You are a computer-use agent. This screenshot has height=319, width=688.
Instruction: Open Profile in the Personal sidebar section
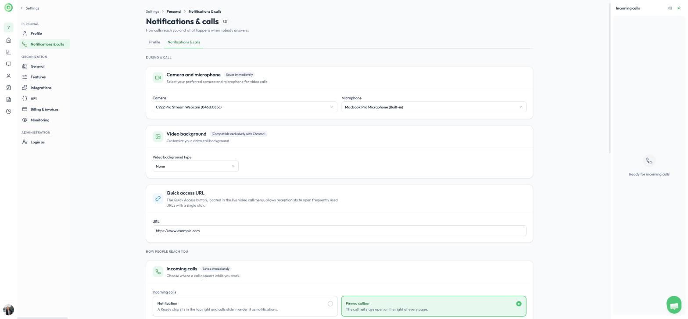pyautogui.click(x=44, y=33)
